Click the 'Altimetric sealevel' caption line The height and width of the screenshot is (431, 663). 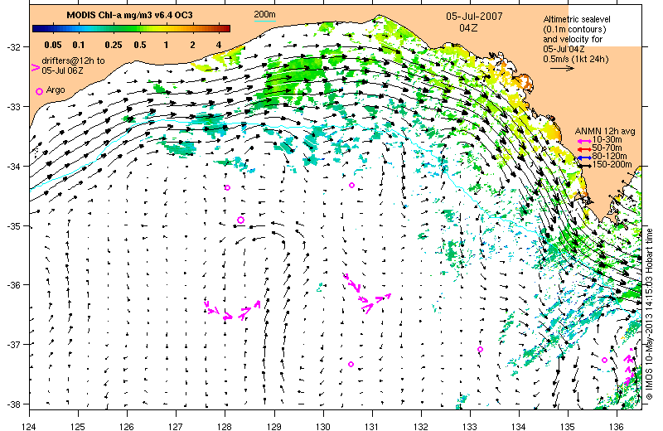pyautogui.click(x=577, y=19)
